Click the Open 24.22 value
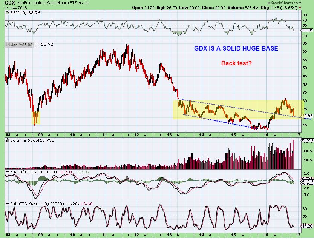This screenshot has width=314, height=239. coord(143,8)
